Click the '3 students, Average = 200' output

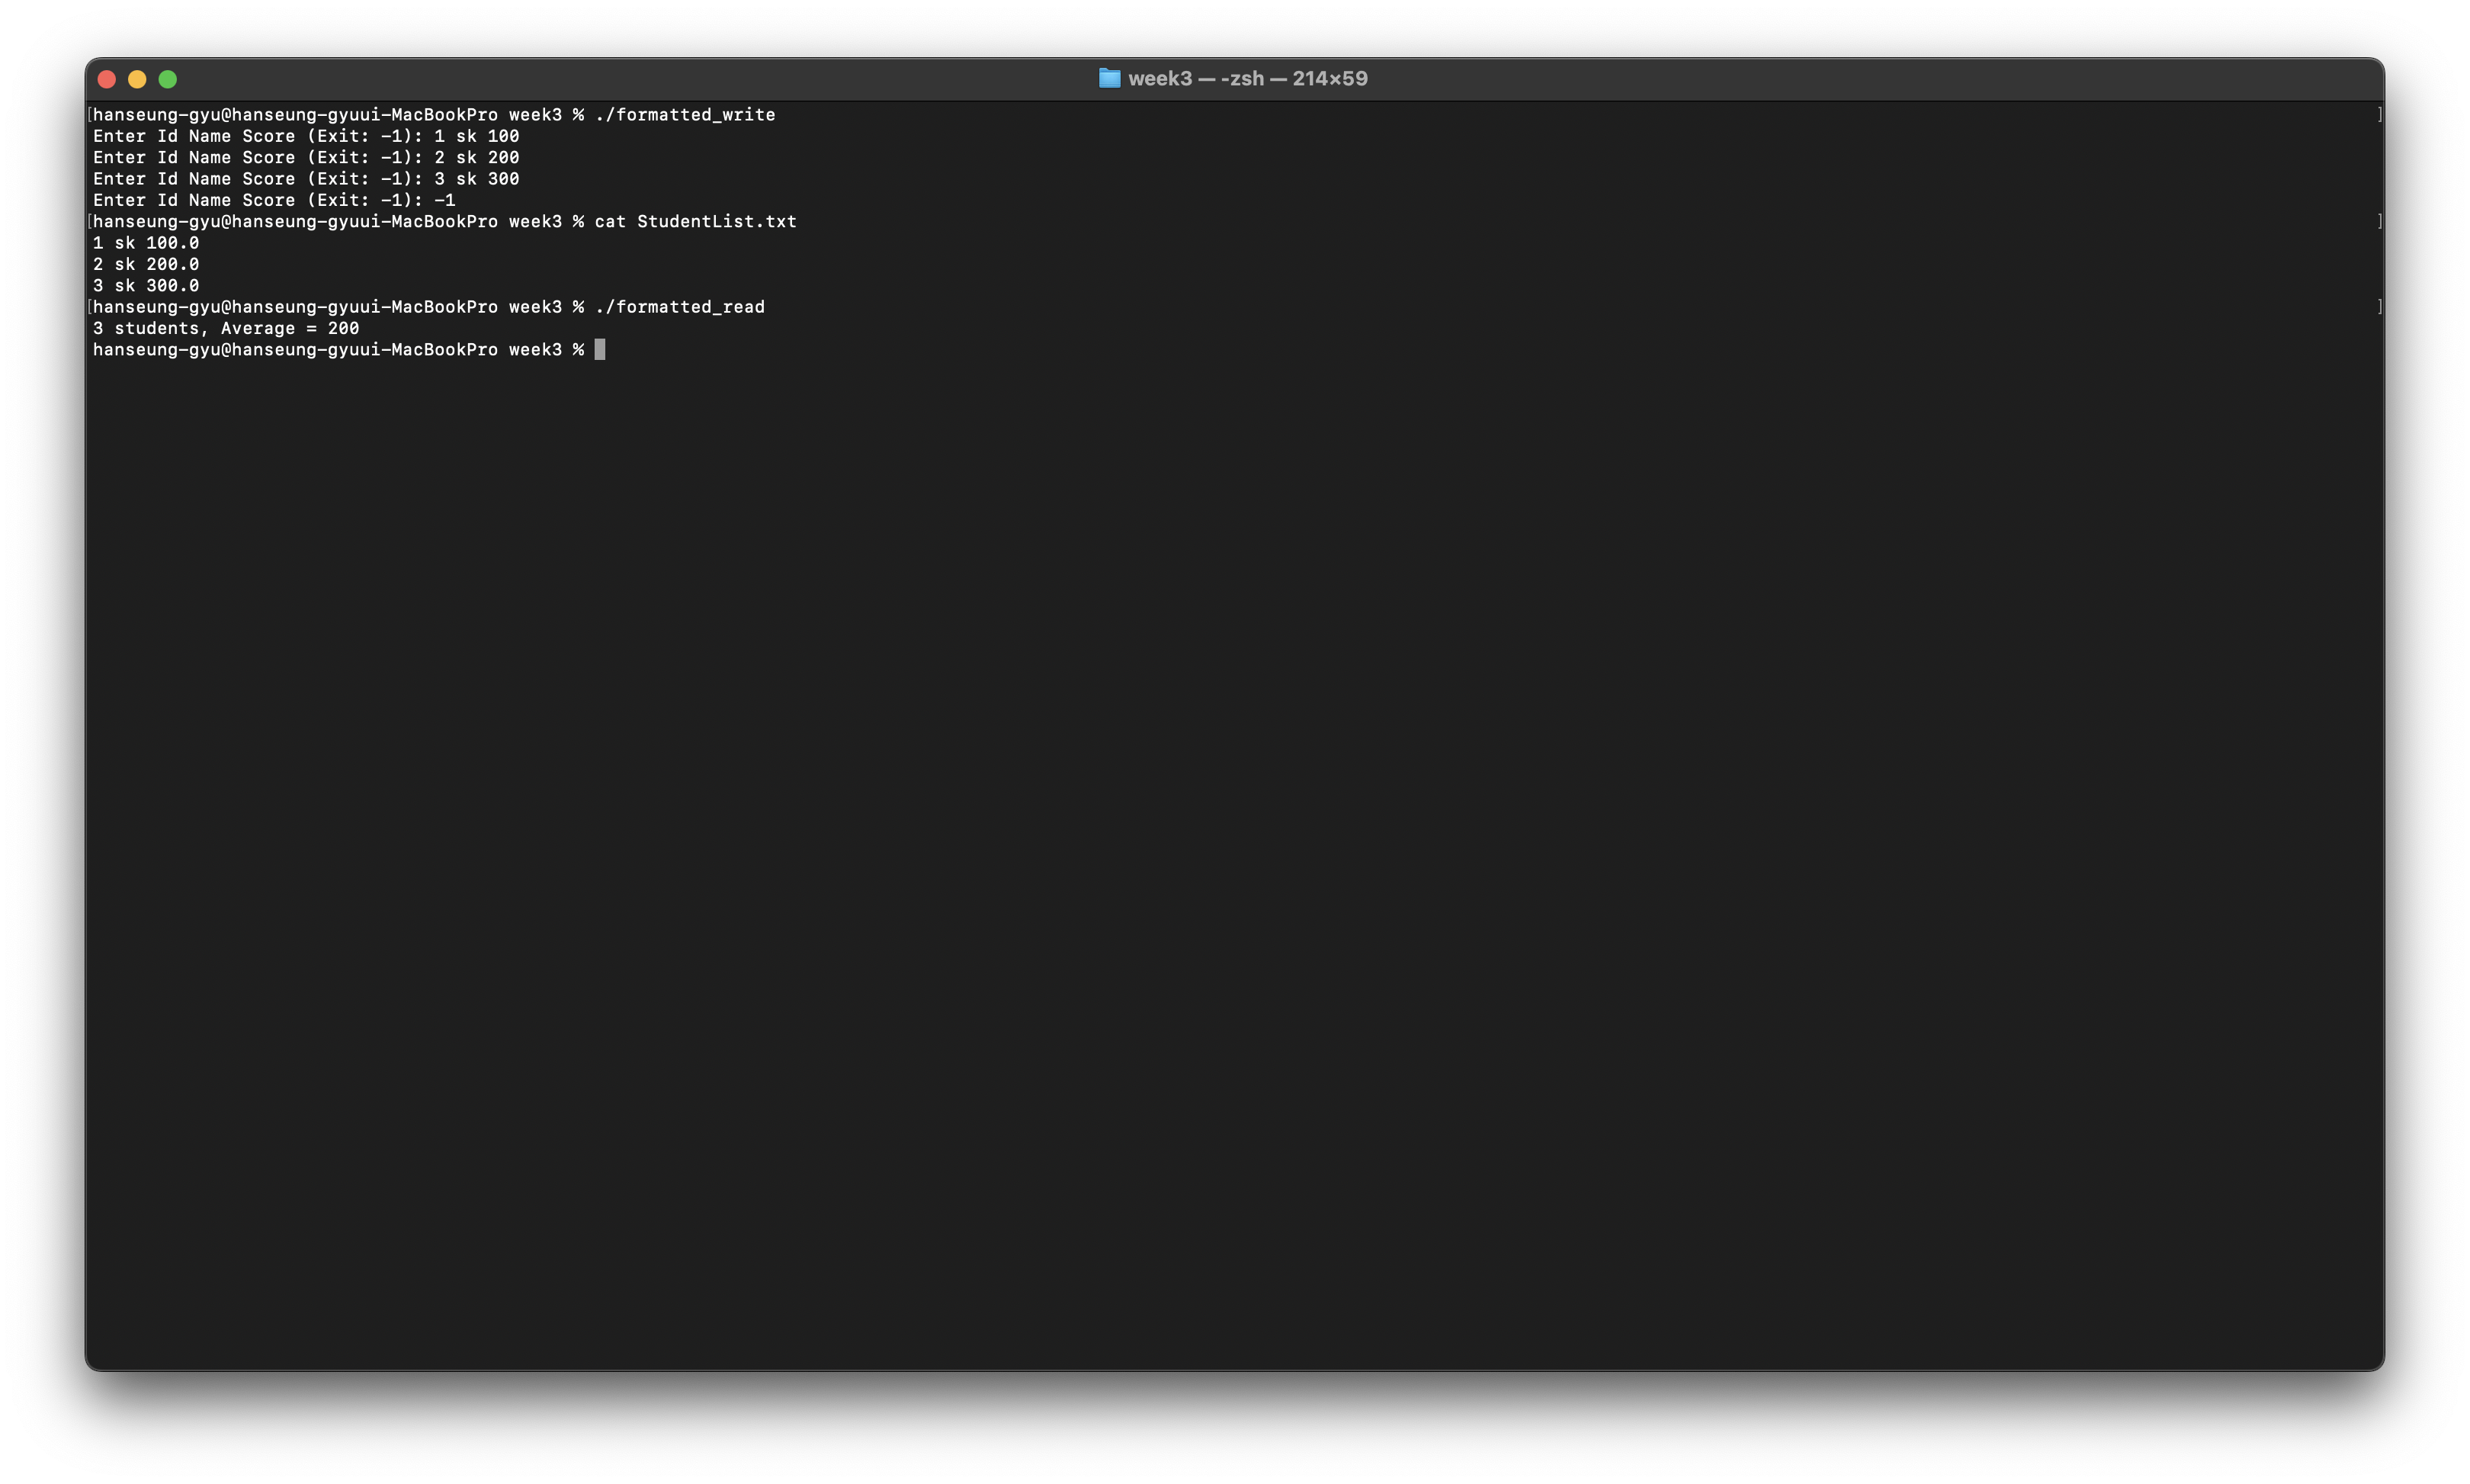tap(226, 328)
